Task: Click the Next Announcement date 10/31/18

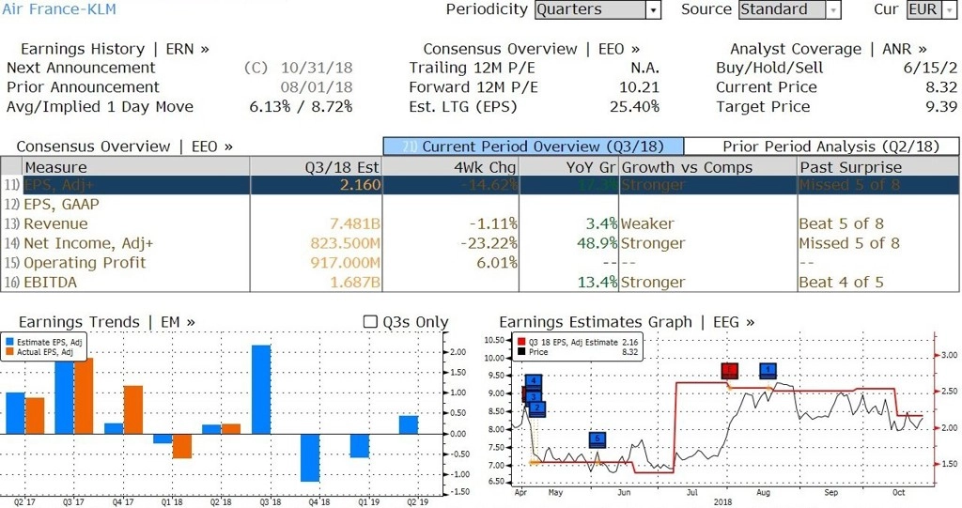Action: (x=317, y=69)
